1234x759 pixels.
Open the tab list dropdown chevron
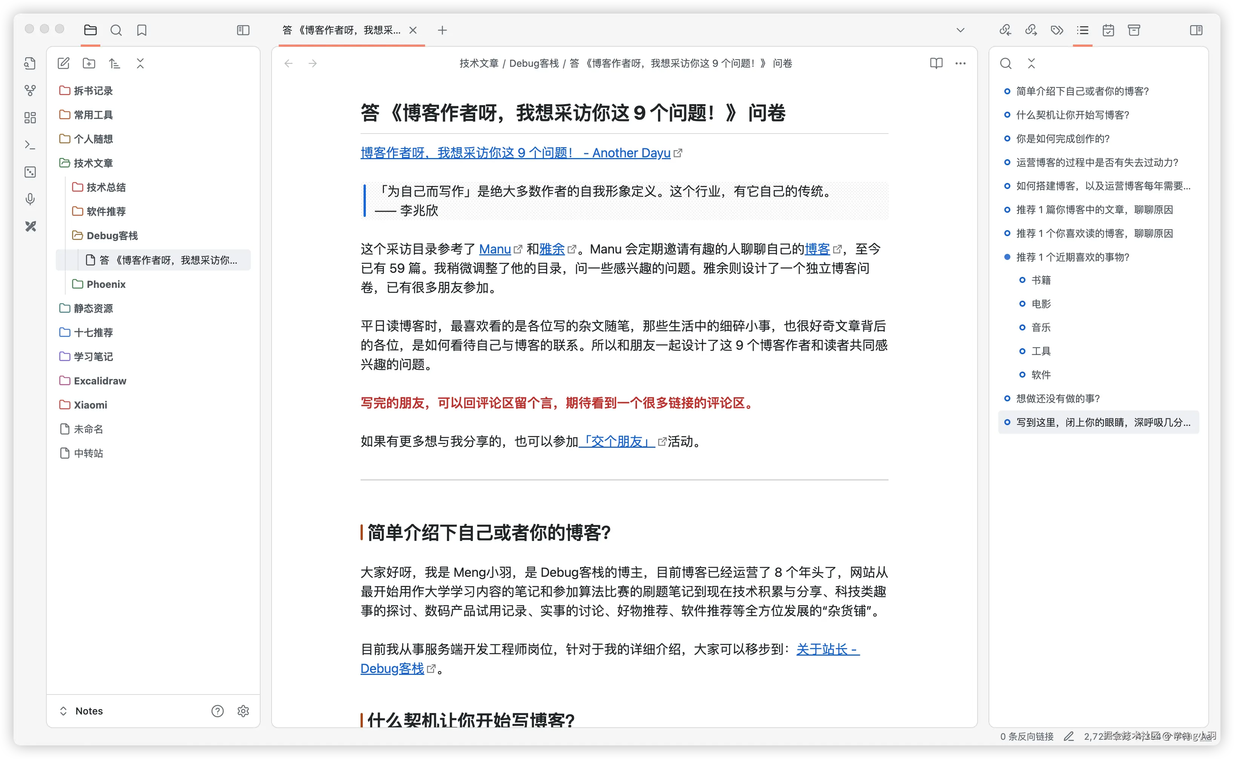tap(960, 30)
